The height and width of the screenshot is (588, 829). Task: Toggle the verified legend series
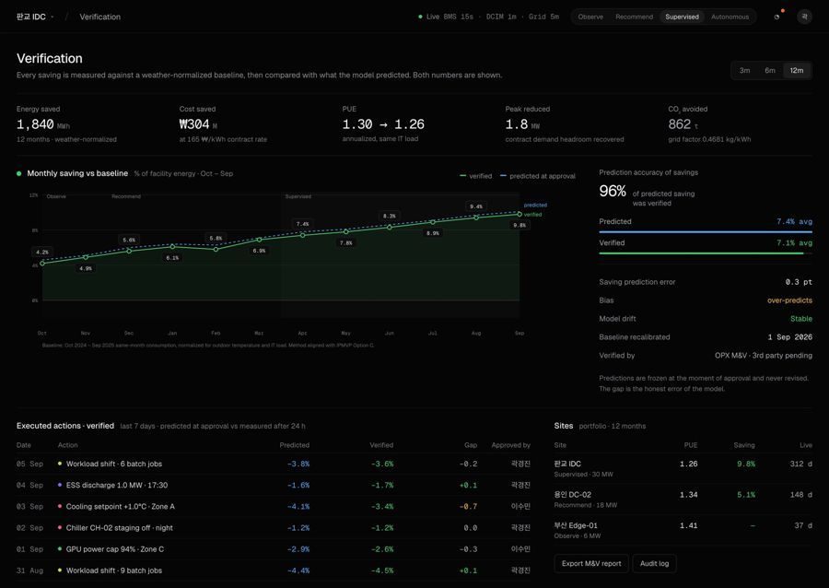click(x=476, y=176)
